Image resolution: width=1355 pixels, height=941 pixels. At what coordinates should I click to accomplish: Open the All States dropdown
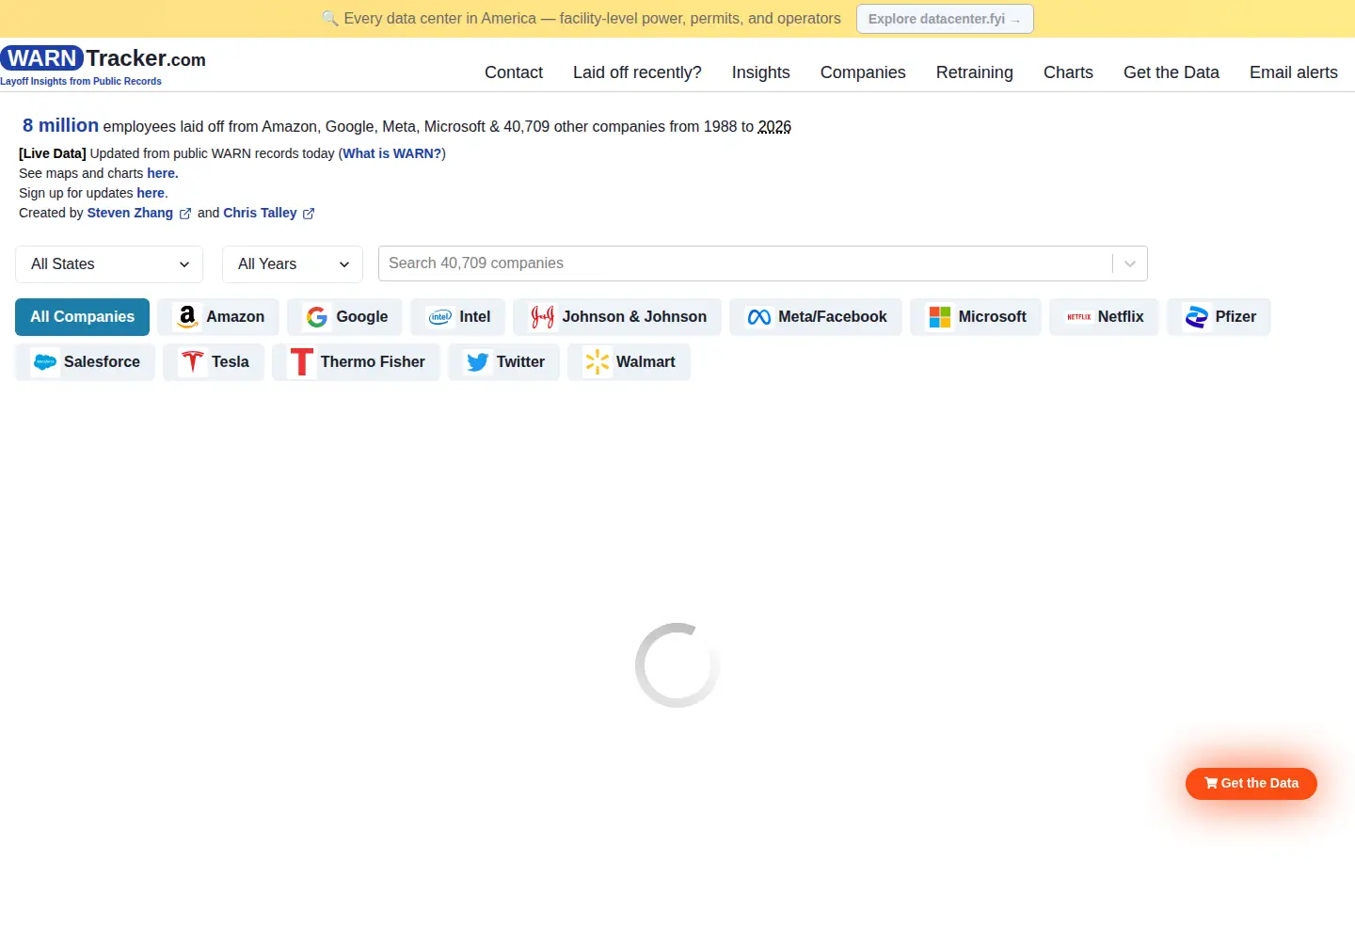tap(109, 264)
